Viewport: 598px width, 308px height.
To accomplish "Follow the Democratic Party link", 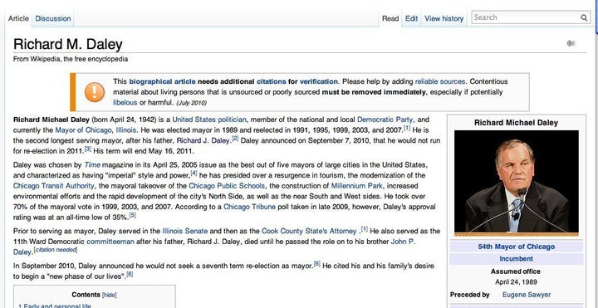I will pyautogui.click(x=385, y=120).
